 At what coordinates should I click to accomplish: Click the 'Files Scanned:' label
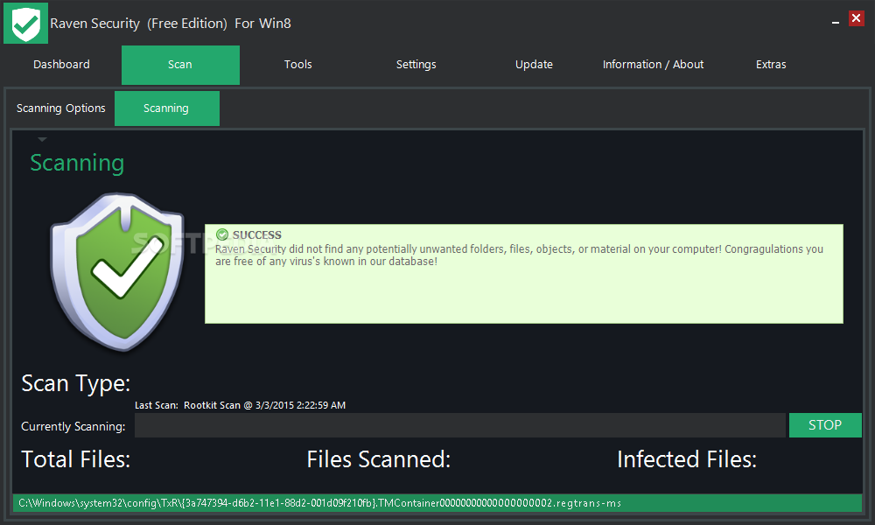[378, 459]
